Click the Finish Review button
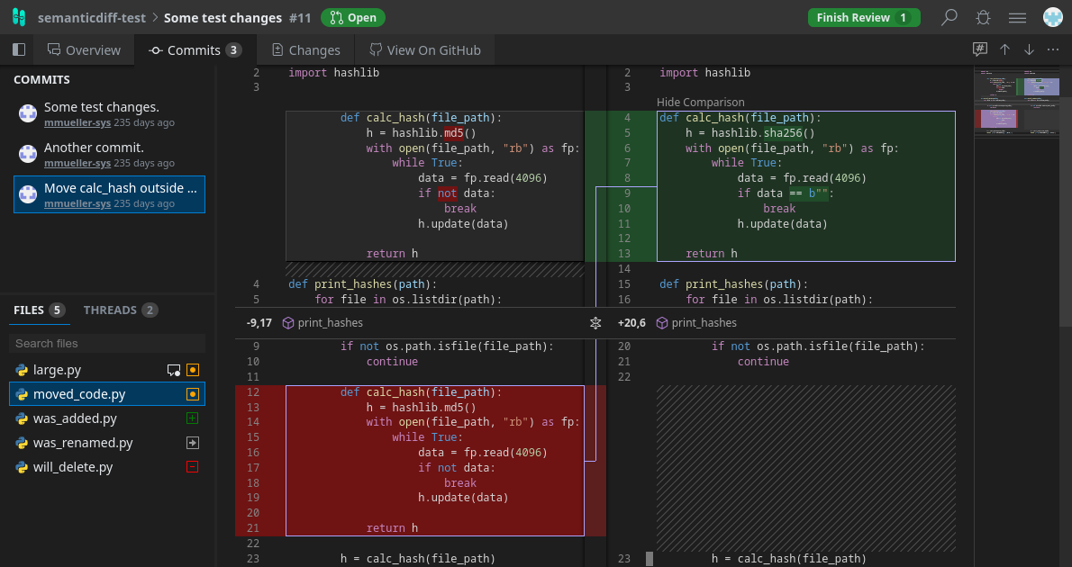The image size is (1072, 567). coord(863,17)
